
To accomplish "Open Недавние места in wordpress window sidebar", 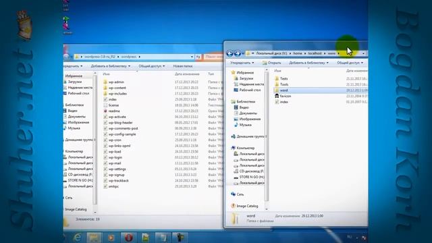I will (x=80, y=88).
